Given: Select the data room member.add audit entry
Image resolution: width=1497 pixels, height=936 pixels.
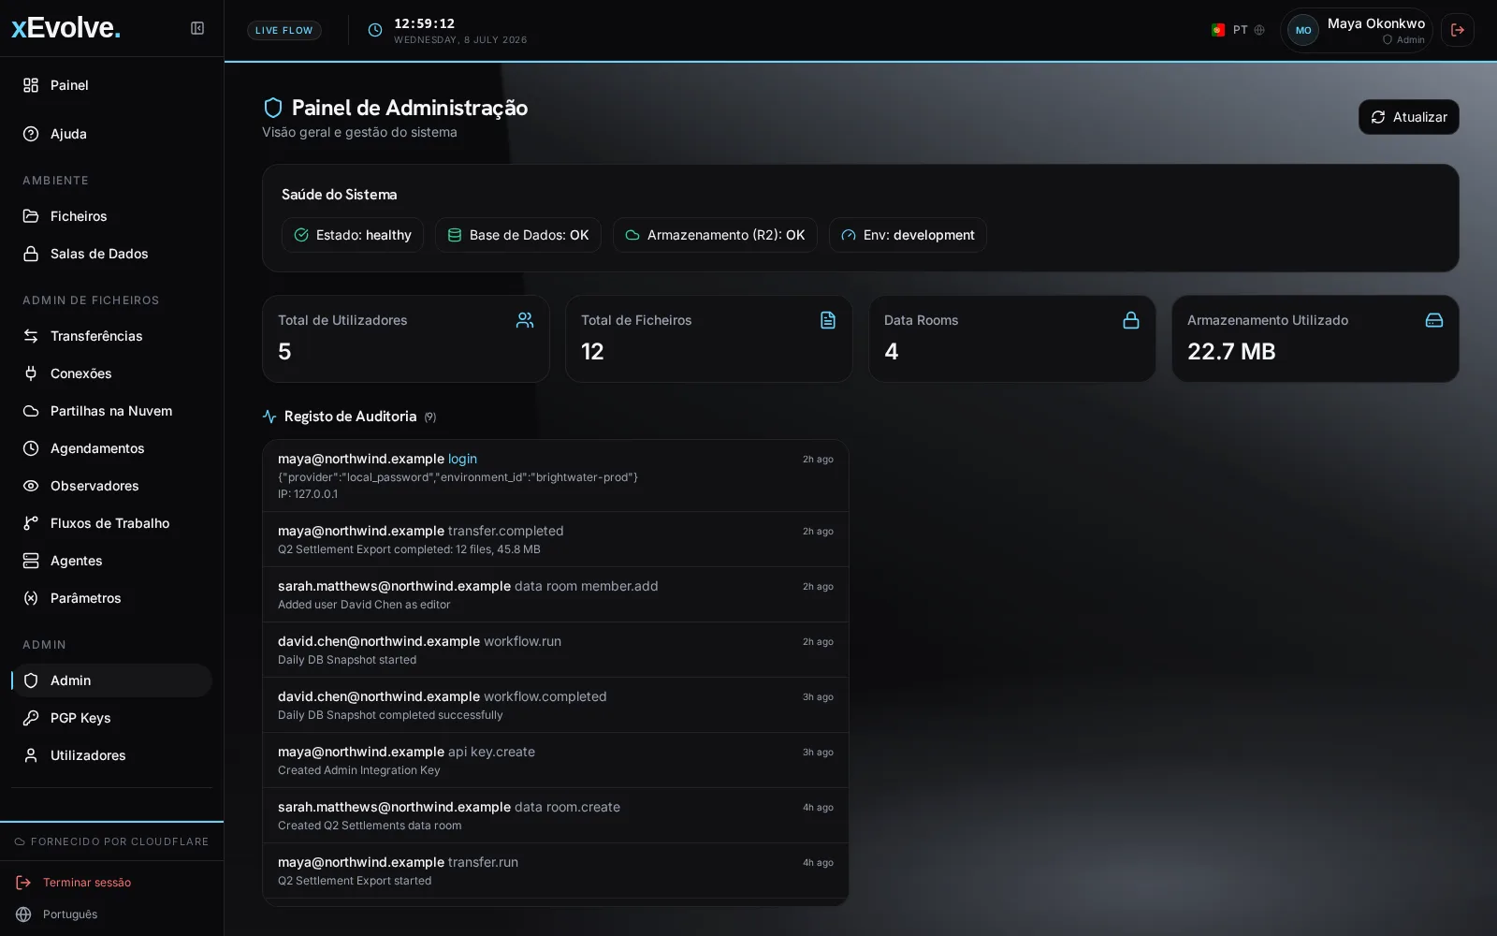Looking at the screenshot, I should (x=556, y=594).
